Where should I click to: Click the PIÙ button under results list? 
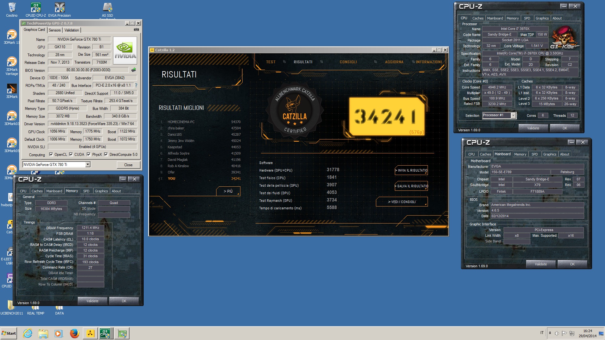pyautogui.click(x=228, y=191)
